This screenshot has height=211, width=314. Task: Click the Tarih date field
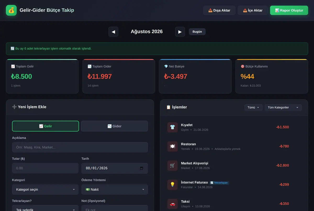click(115, 168)
